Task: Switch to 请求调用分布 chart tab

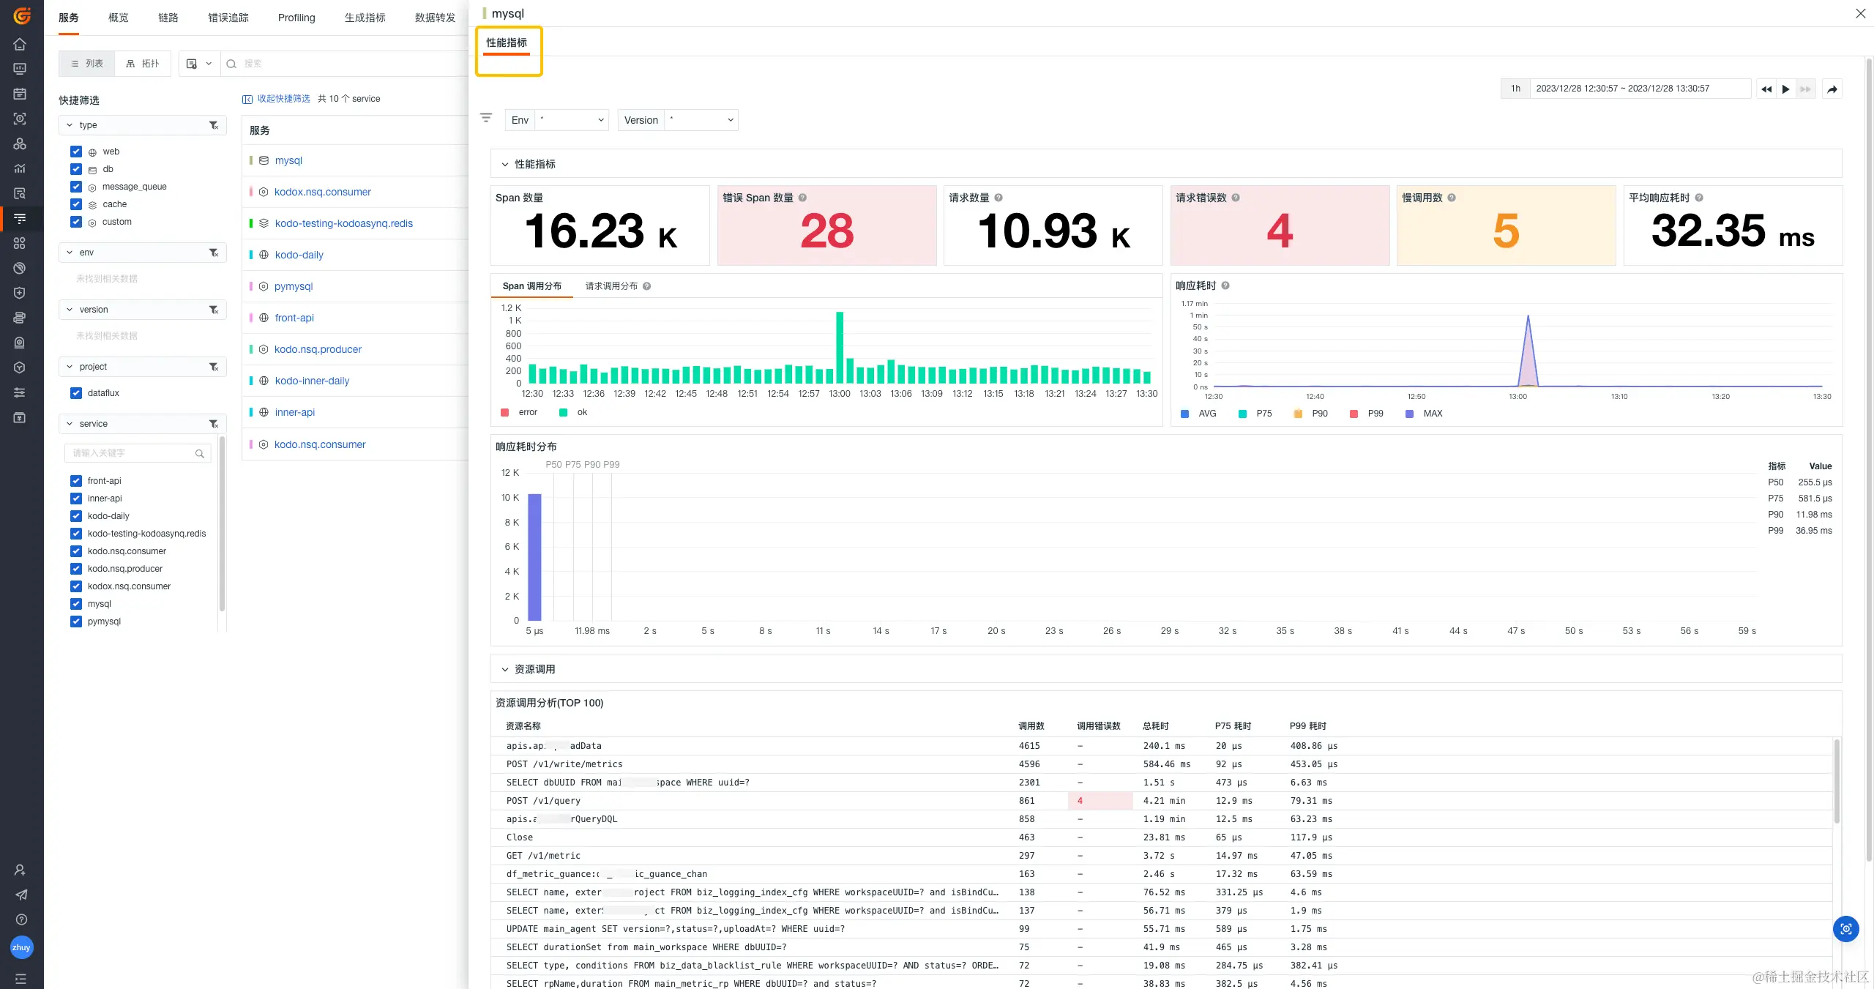Action: pos(611,286)
